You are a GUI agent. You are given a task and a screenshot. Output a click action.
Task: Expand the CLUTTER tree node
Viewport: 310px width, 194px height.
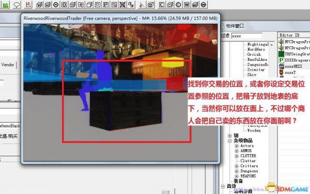coord(237,156)
